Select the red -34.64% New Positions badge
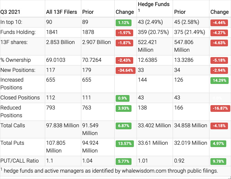Image resolution: width=231 pixels, height=179 pixels. pos(125,71)
